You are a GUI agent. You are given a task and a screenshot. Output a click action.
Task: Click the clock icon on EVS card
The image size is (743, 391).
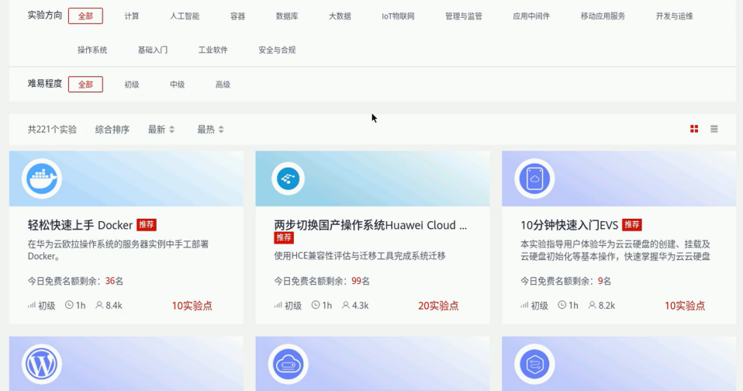click(x=562, y=305)
